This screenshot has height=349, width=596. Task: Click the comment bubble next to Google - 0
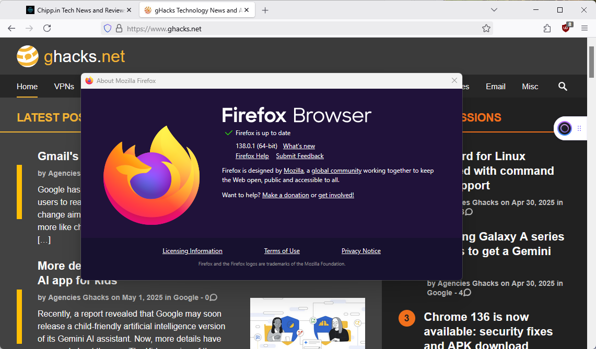214,297
